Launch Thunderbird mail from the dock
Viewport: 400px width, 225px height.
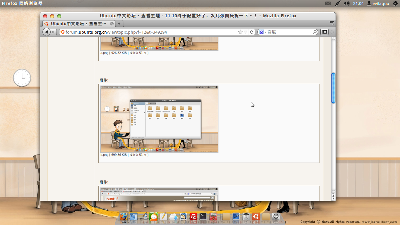click(x=183, y=217)
